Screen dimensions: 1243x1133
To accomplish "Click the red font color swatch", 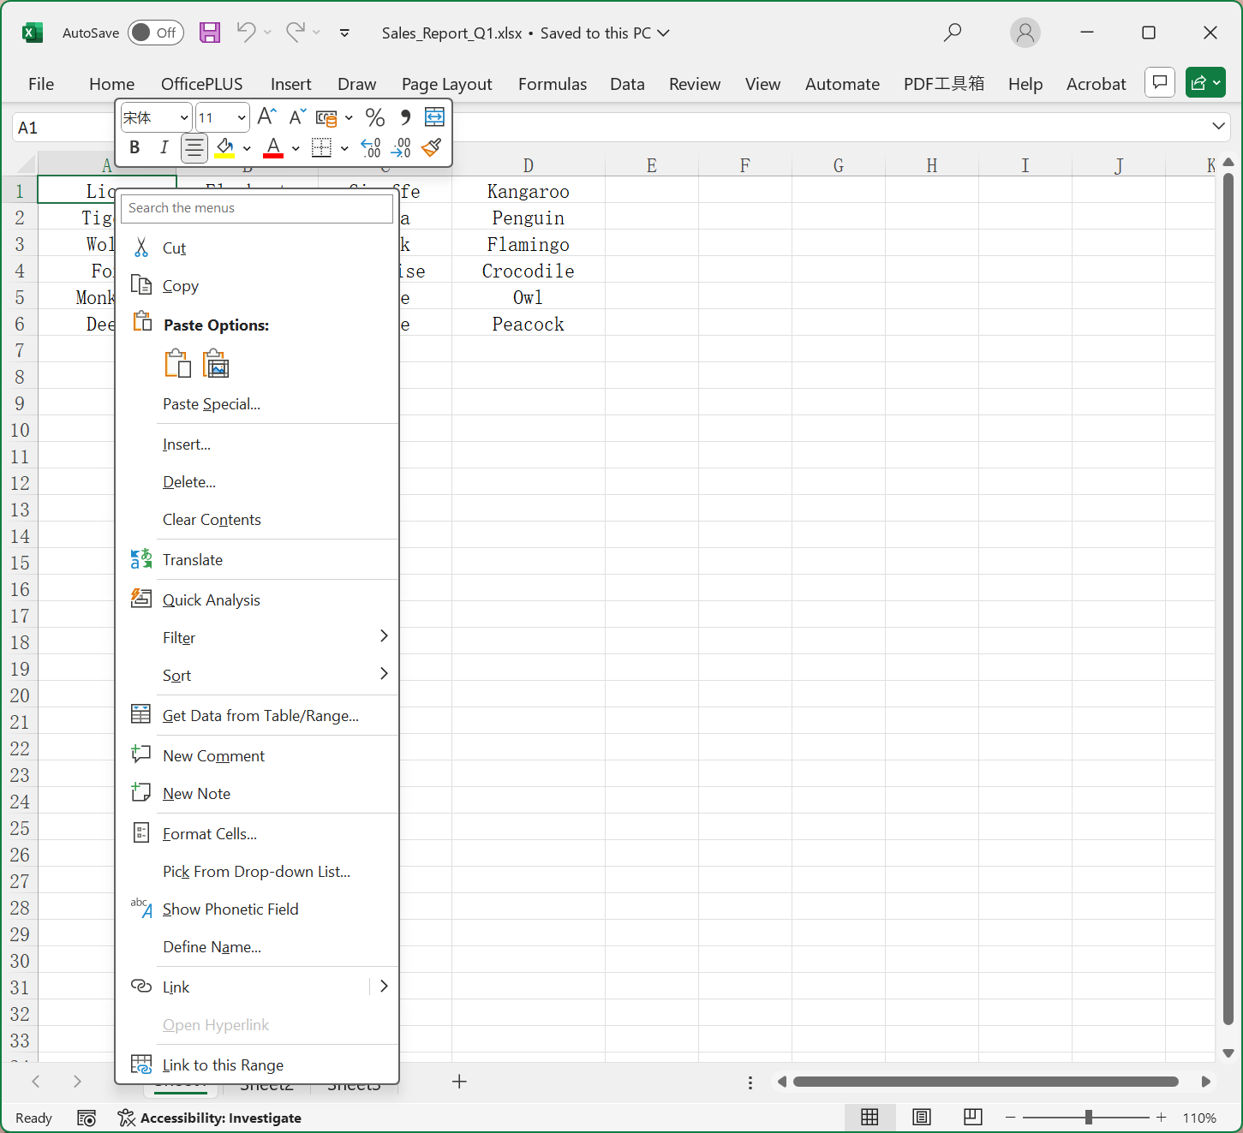I will pyautogui.click(x=273, y=148).
